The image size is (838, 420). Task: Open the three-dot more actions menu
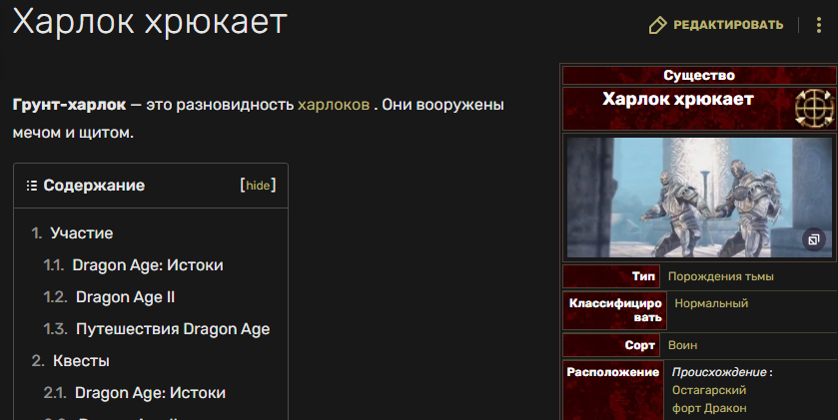pos(819,25)
